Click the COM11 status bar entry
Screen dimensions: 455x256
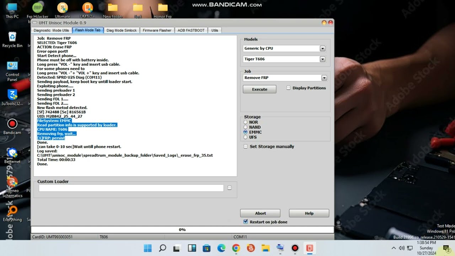pyautogui.click(x=240, y=237)
